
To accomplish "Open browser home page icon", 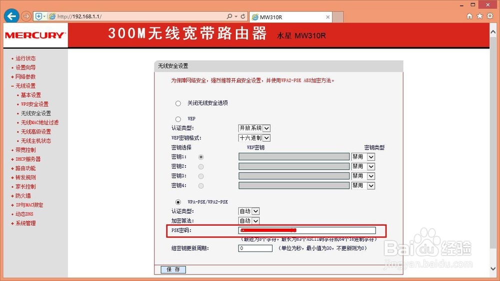I will click(x=469, y=16).
